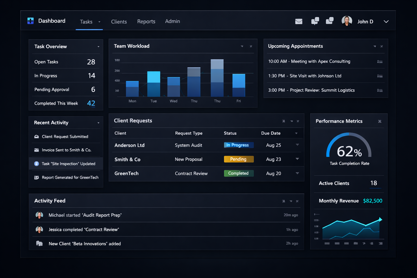Open the Monthly Revenue figure

(x=372, y=201)
